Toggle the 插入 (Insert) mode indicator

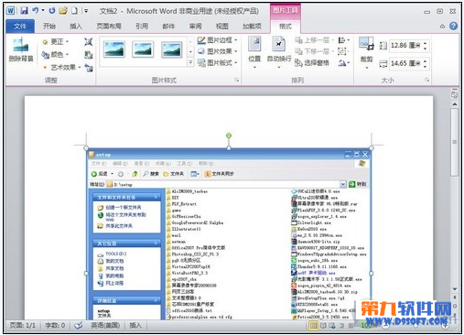pyautogui.click(x=135, y=325)
